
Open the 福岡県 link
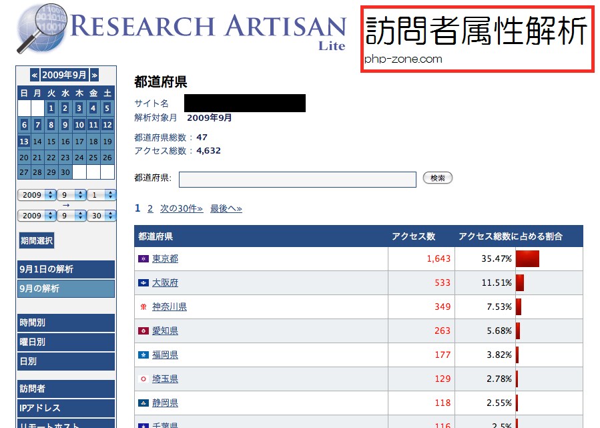click(165, 355)
